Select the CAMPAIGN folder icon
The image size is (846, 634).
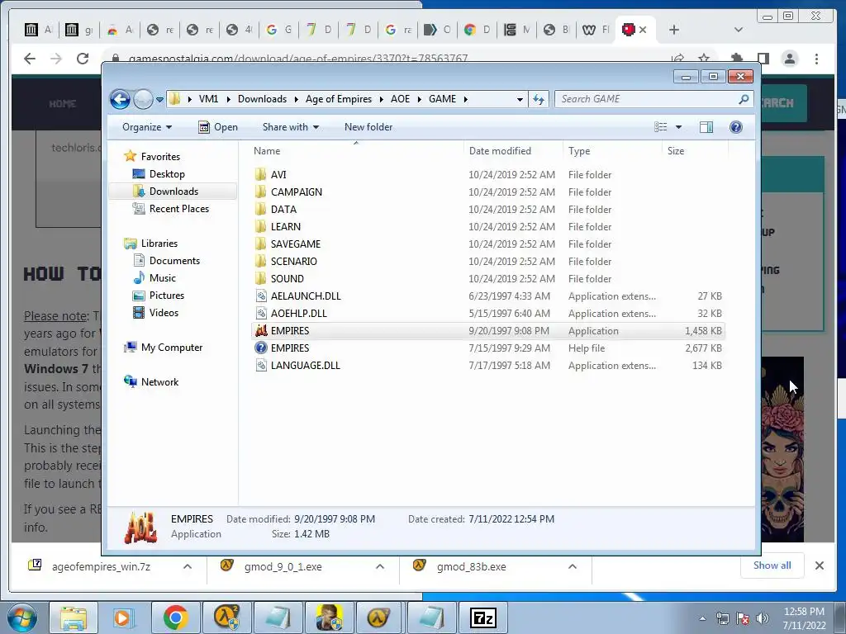tap(260, 192)
